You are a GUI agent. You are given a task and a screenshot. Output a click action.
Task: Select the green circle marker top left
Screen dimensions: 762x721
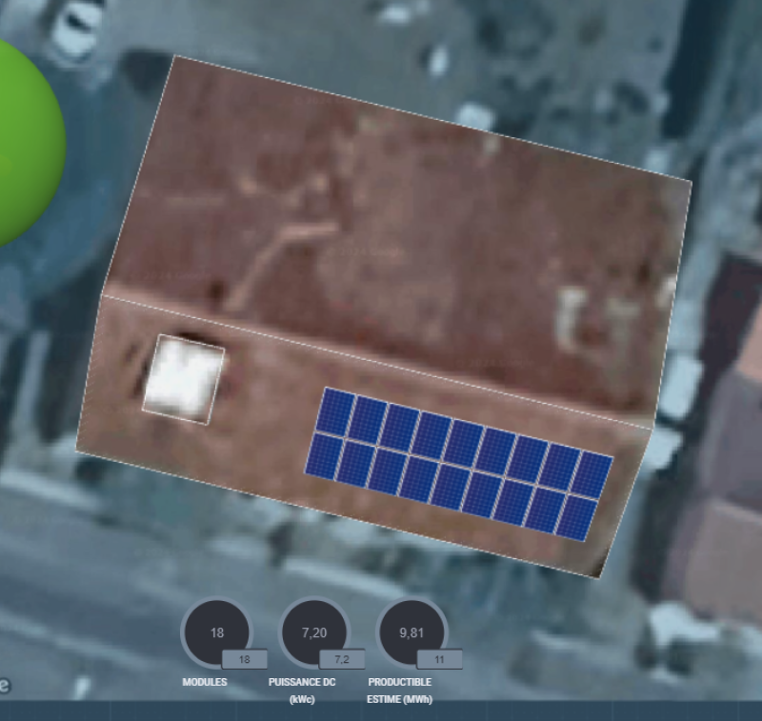pos(24,138)
